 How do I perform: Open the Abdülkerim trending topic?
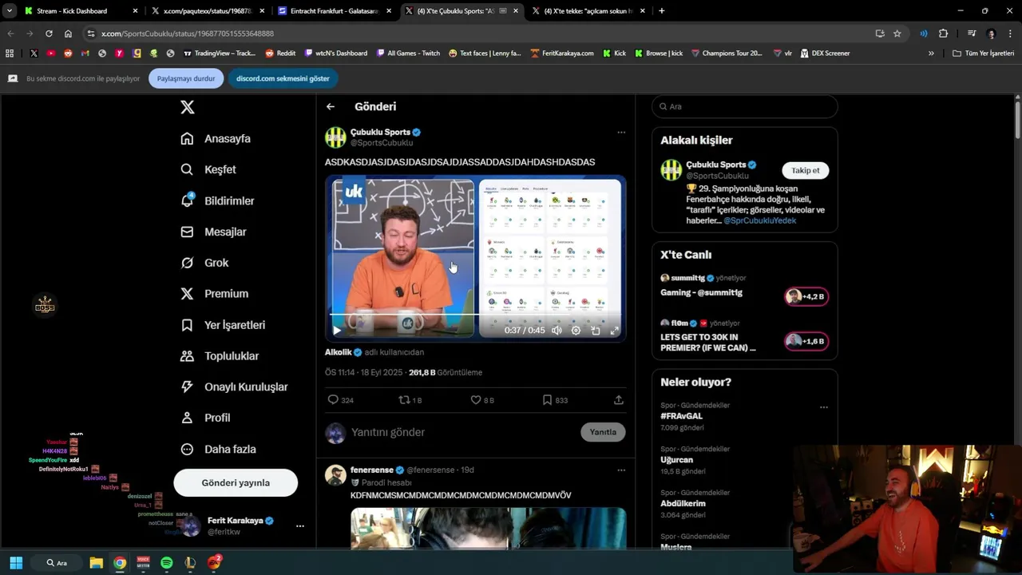(x=683, y=504)
